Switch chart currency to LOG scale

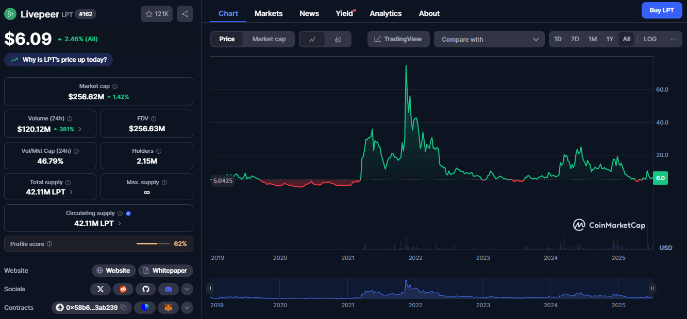tap(650, 39)
